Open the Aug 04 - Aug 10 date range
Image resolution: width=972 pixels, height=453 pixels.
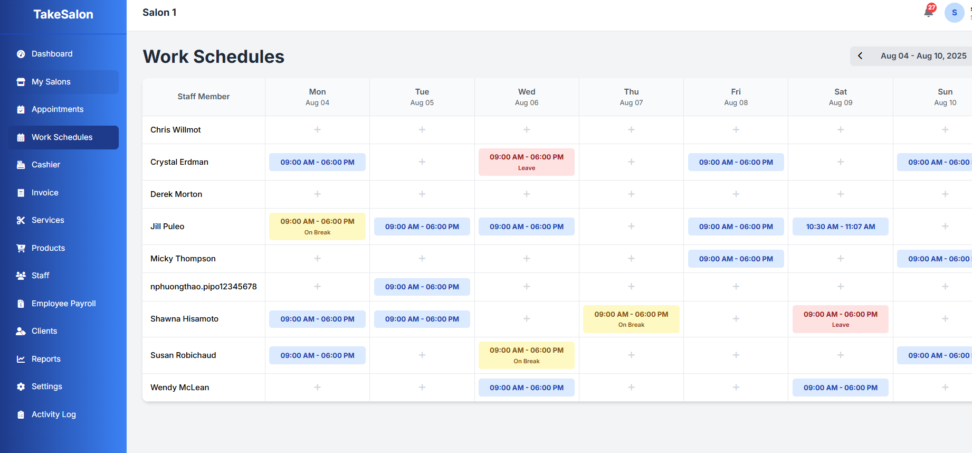[923, 56]
